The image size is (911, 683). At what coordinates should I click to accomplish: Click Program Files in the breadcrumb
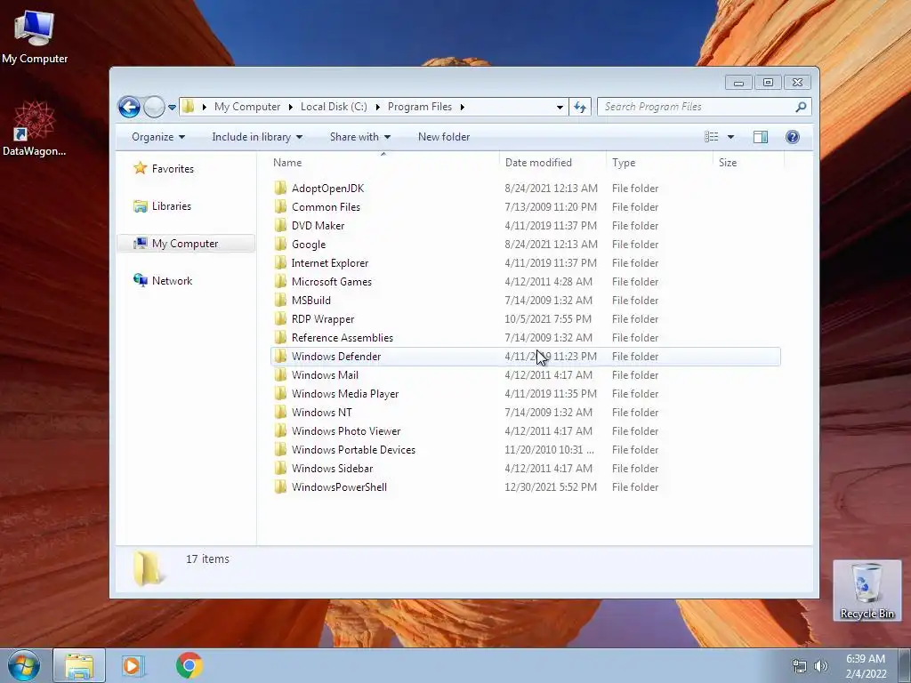pyautogui.click(x=420, y=107)
